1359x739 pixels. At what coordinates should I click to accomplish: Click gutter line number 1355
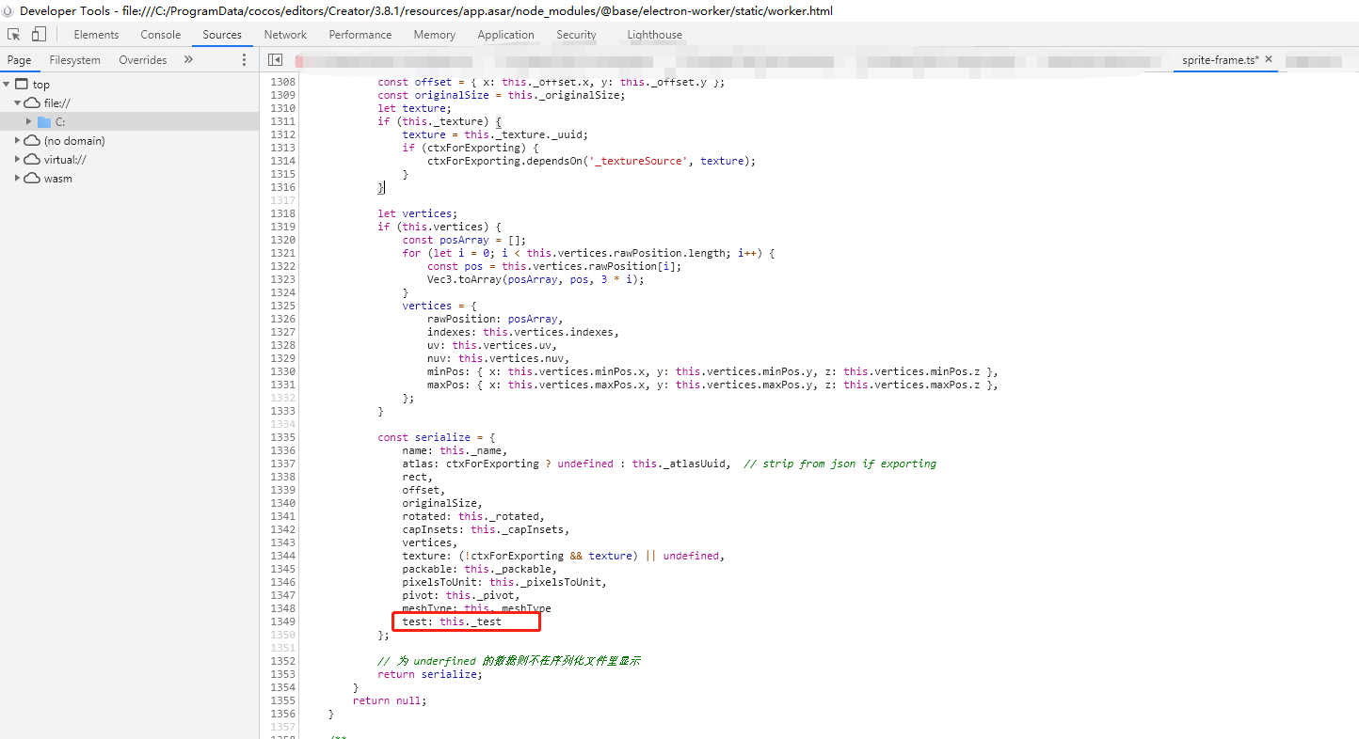282,700
